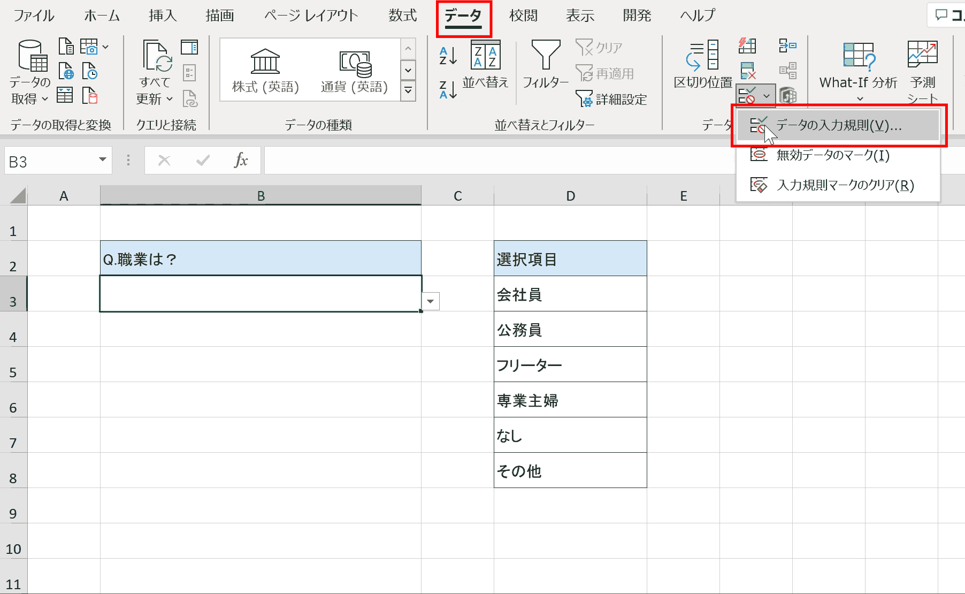Image resolution: width=965 pixels, height=594 pixels.
Task: Open the ファイル tab
Action: coord(34,15)
